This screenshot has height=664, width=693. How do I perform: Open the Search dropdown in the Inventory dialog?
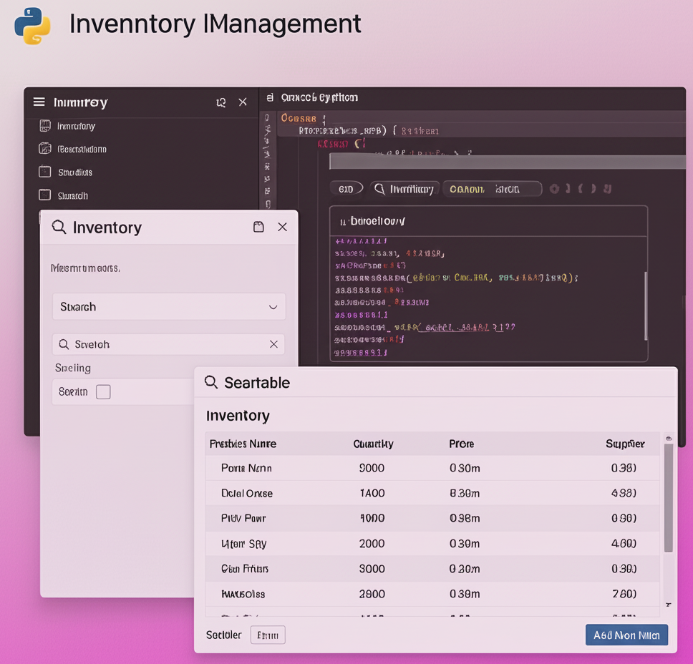click(x=168, y=306)
